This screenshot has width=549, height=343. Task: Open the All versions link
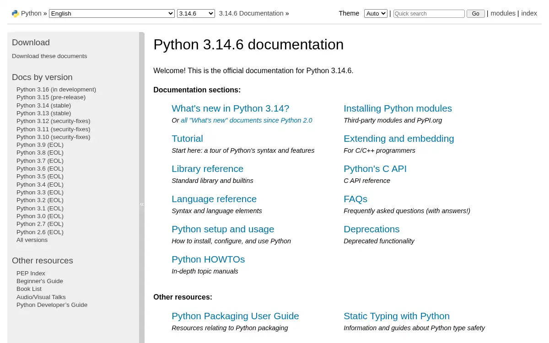tap(32, 240)
